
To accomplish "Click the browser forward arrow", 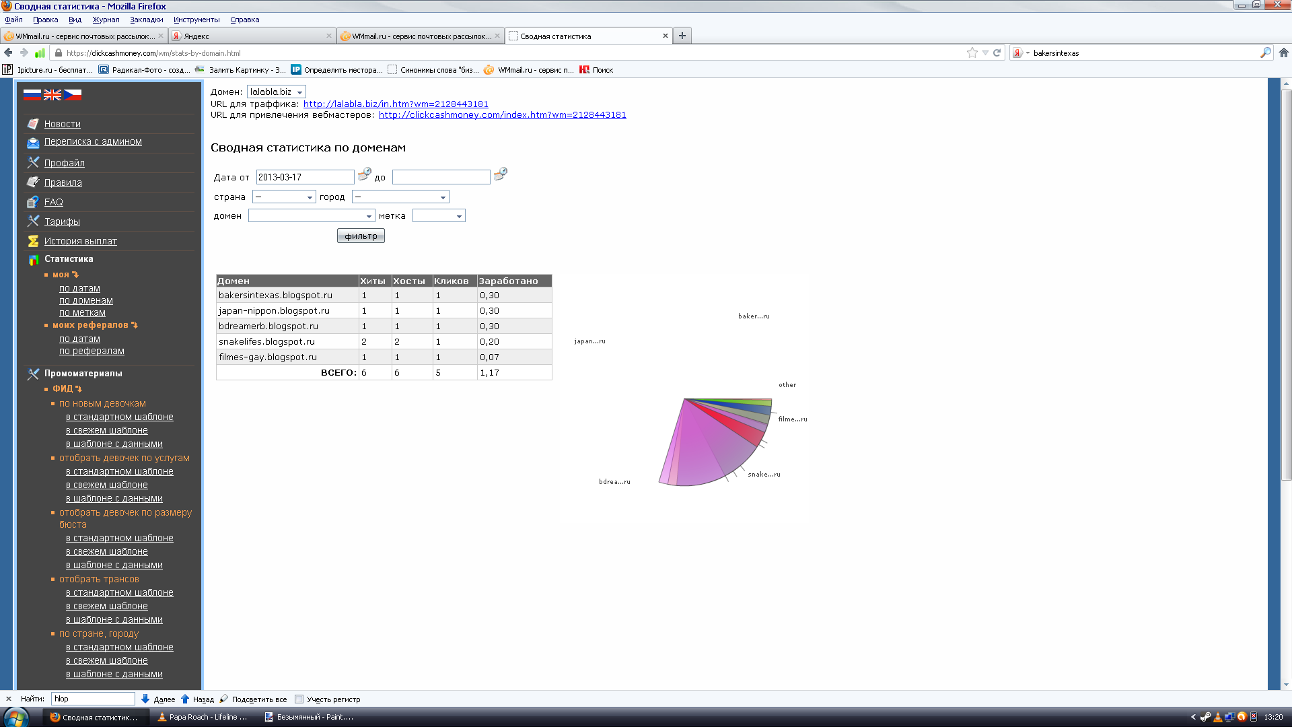I will coord(24,53).
